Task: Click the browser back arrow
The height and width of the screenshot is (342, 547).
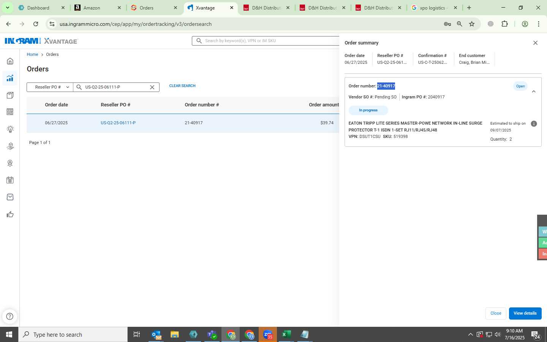Action: pyautogui.click(x=8, y=24)
